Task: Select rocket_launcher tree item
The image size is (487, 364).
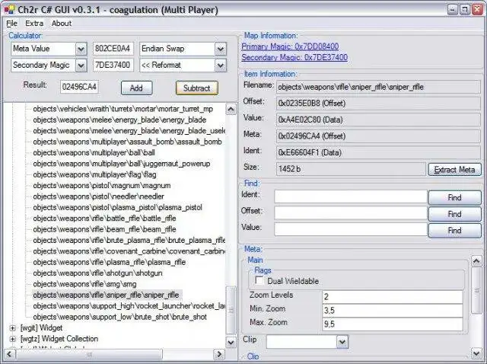Action: [129, 306]
